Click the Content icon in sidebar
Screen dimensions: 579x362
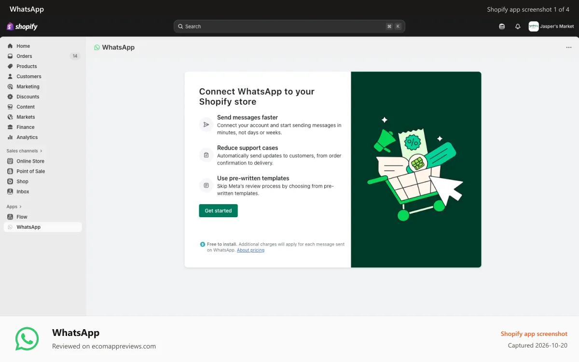point(10,107)
